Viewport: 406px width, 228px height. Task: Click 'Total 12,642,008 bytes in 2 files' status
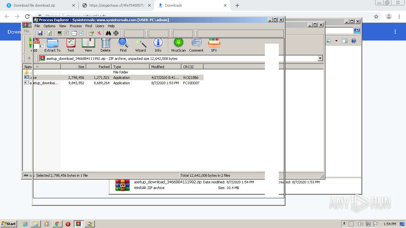click(x=205, y=175)
